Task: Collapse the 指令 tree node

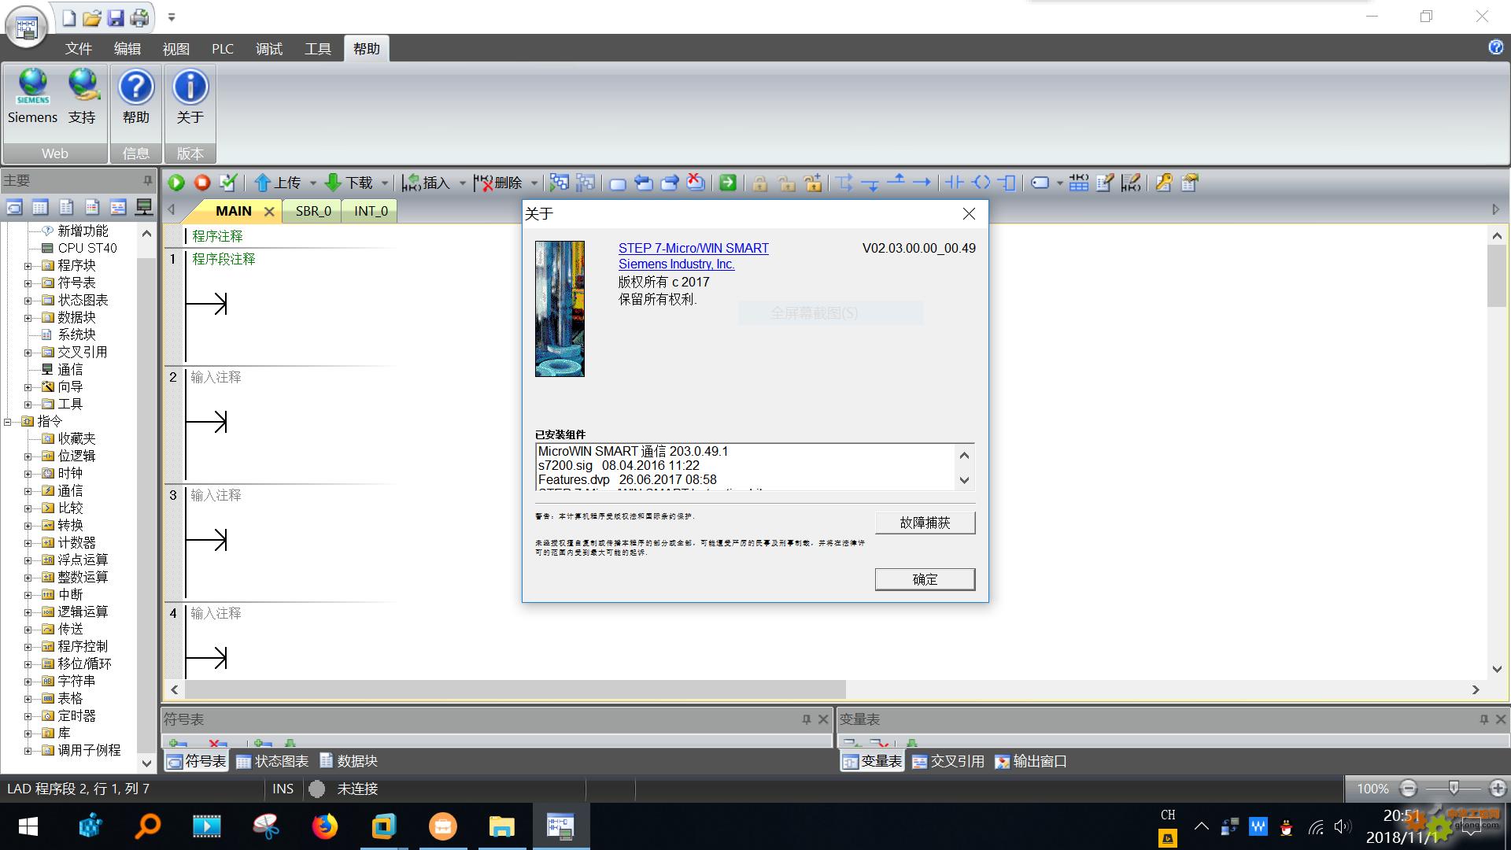Action: pyautogui.click(x=8, y=421)
